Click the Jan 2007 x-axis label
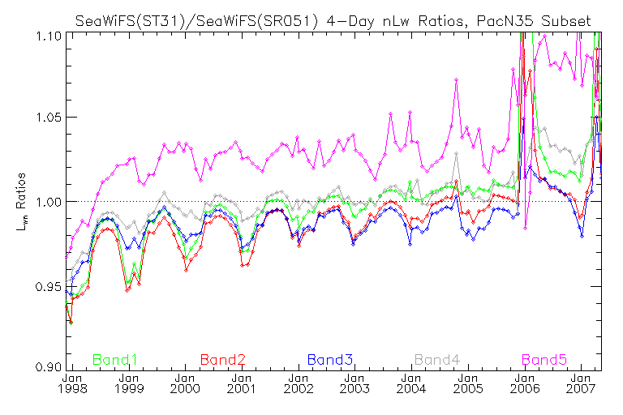This screenshot has width=623, height=415. point(581,383)
